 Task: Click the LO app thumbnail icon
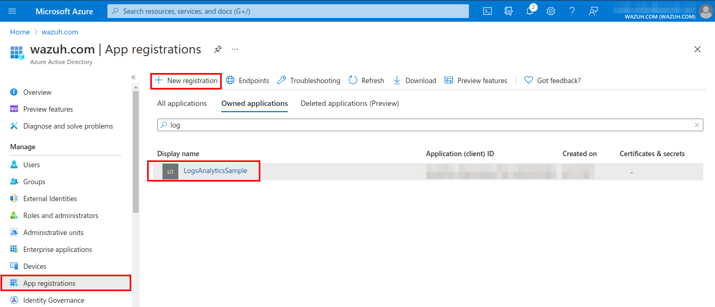click(170, 171)
